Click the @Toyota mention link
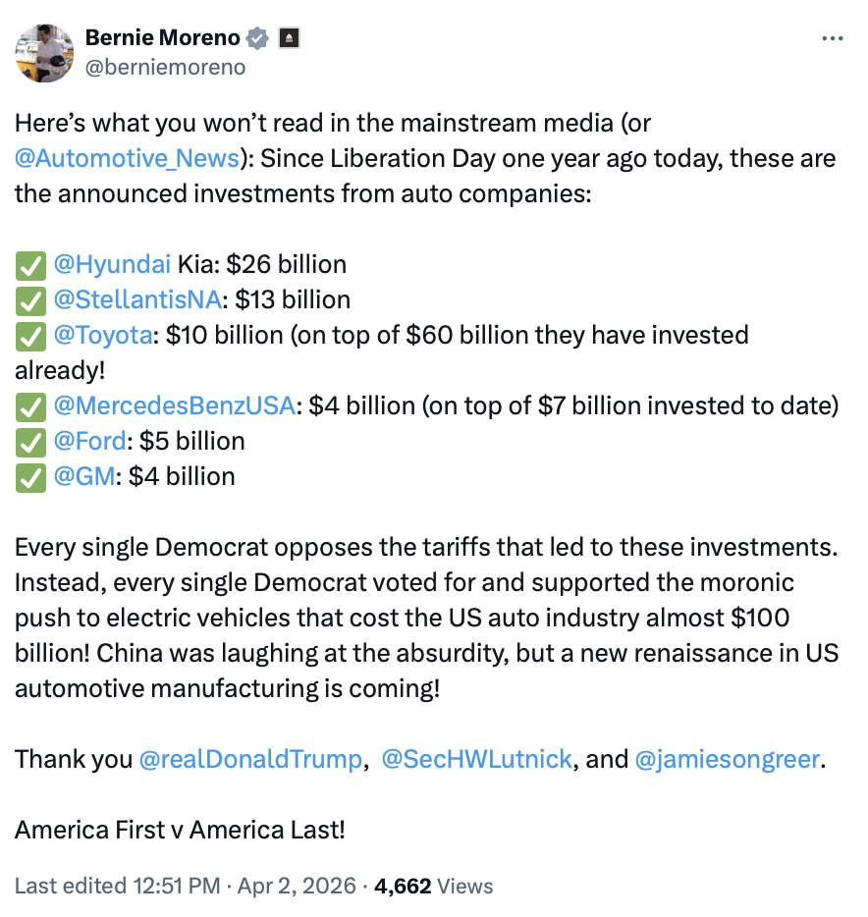Image resolution: width=868 pixels, height=917 pixels. (x=103, y=335)
